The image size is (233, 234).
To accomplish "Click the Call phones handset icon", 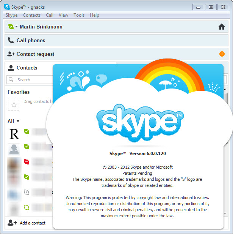I will [11, 40].
